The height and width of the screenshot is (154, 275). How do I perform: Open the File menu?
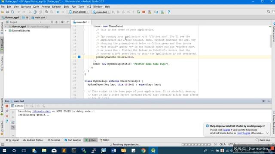(3, 7)
